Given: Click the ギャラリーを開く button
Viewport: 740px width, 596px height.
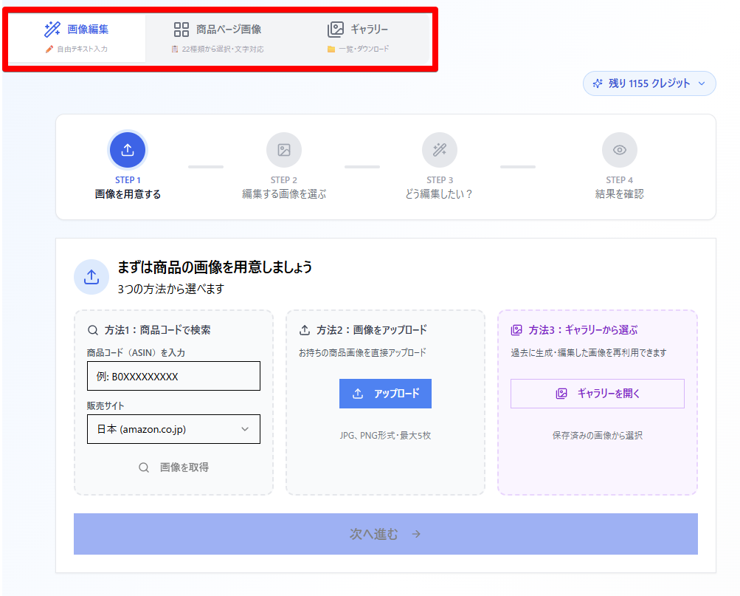Looking at the screenshot, I should click(597, 394).
